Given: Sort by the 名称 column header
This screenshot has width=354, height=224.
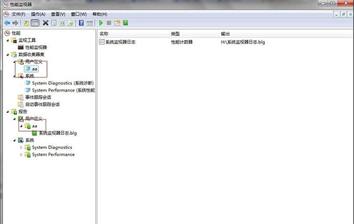Looking at the screenshot, I should tap(133, 34).
